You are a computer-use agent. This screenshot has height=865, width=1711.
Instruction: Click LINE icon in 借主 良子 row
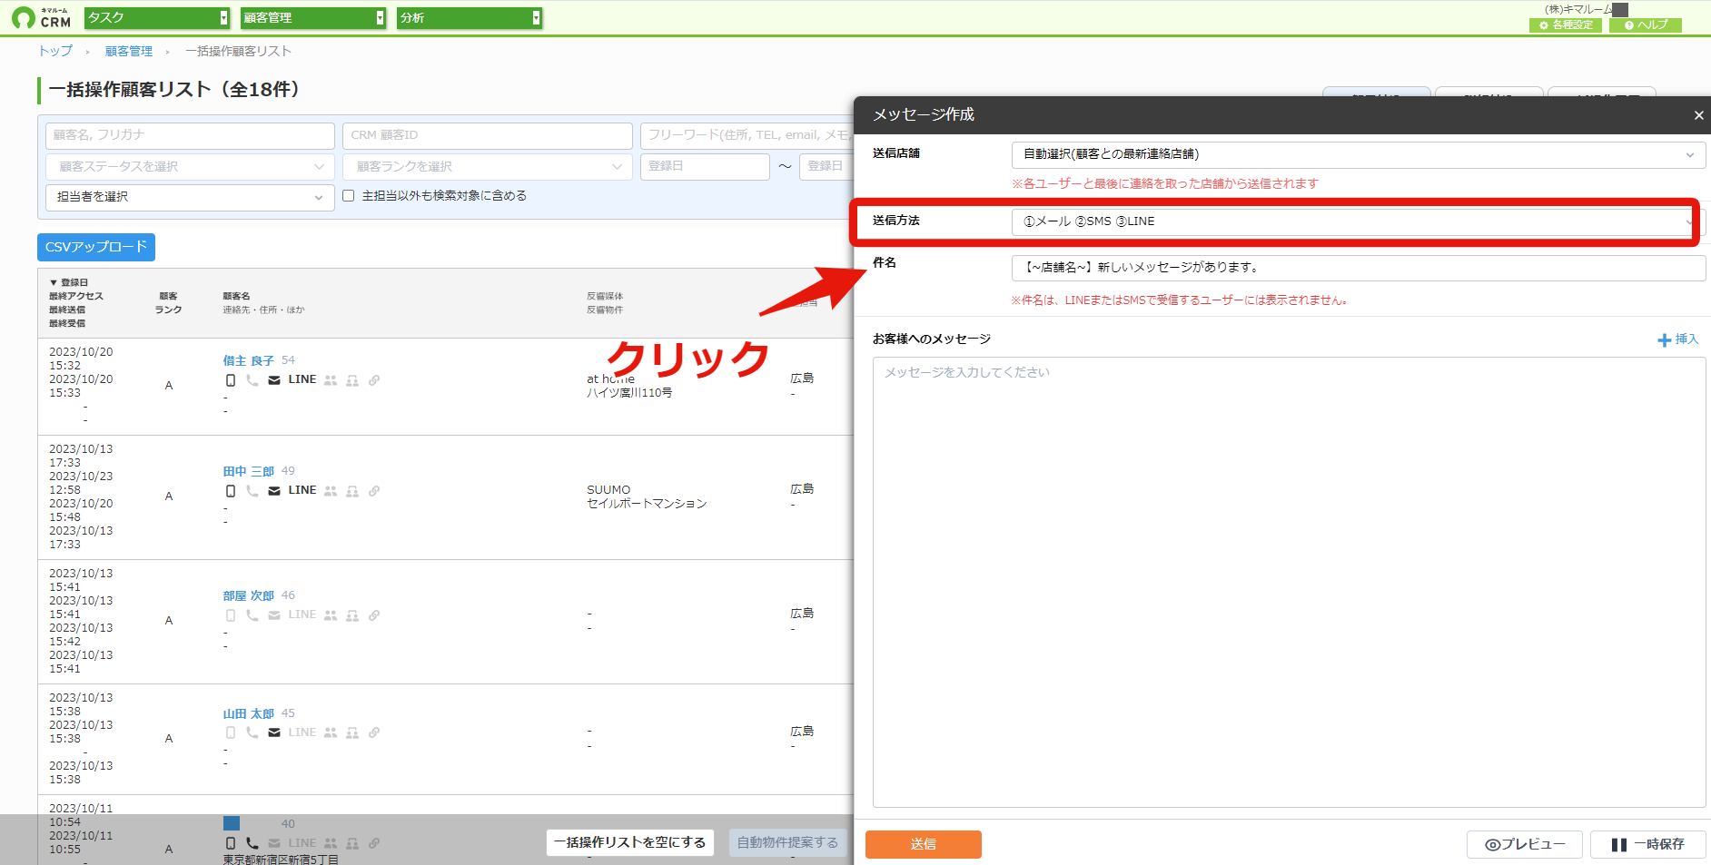coord(302,379)
